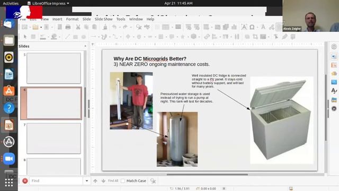
Task: Open the Redo history dropdown arrow
Action: [131, 27]
